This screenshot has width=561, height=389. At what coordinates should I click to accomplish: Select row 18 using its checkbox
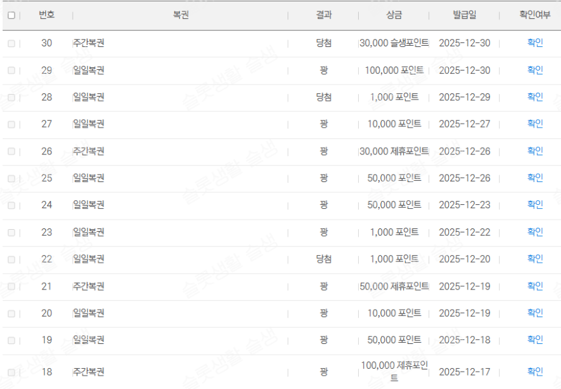point(11,372)
